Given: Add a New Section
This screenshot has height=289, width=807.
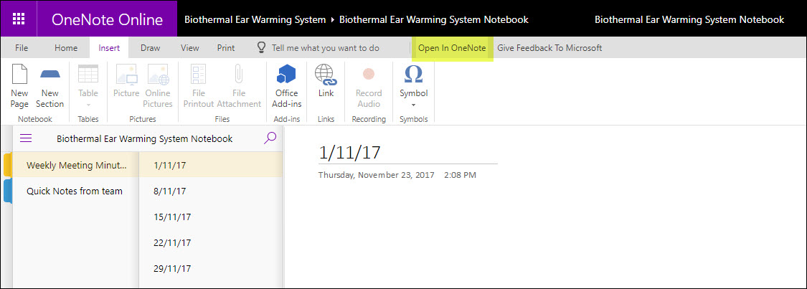Looking at the screenshot, I should [x=50, y=85].
